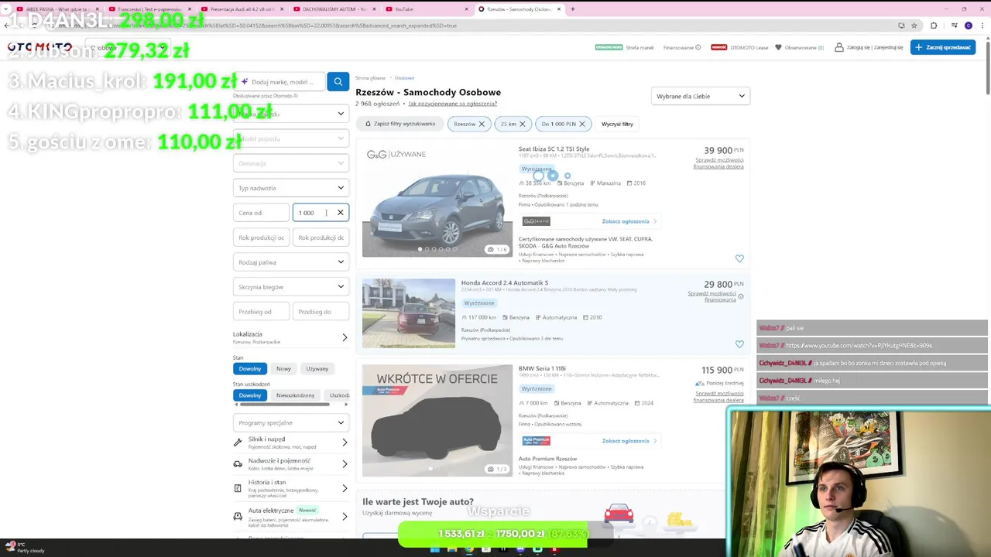991x557 pixels.
Task: Save Seat Ibiza listing with heart icon
Action: 739,258
